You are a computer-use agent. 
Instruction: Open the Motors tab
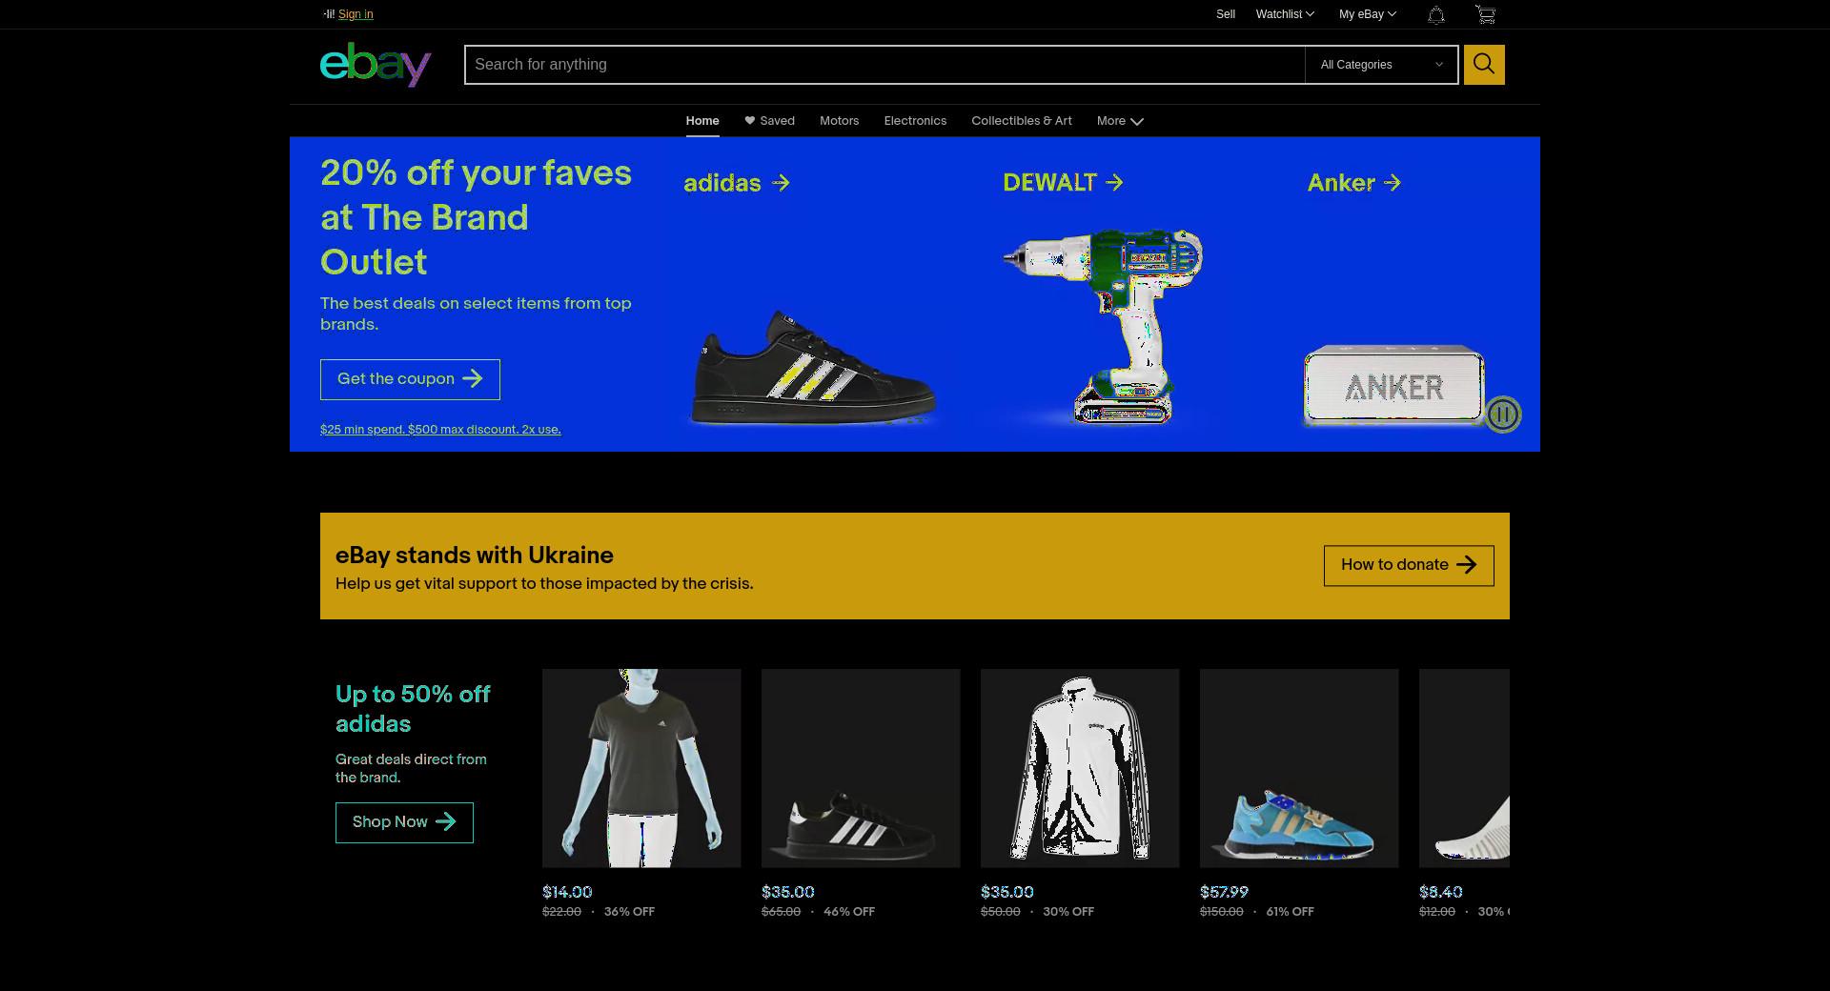(x=839, y=121)
